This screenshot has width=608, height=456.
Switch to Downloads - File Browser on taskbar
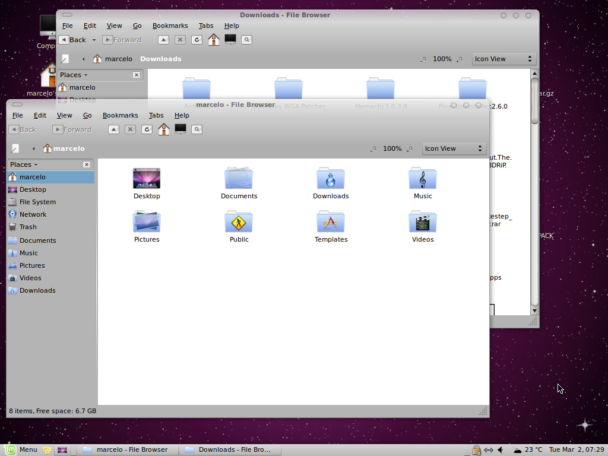[229, 450]
